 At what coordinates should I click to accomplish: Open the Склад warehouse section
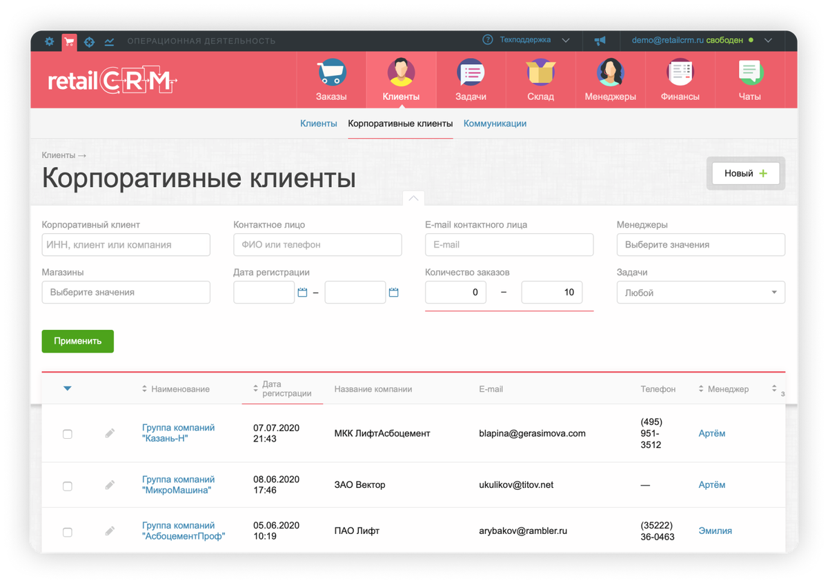pyautogui.click(x=540, y=80)
